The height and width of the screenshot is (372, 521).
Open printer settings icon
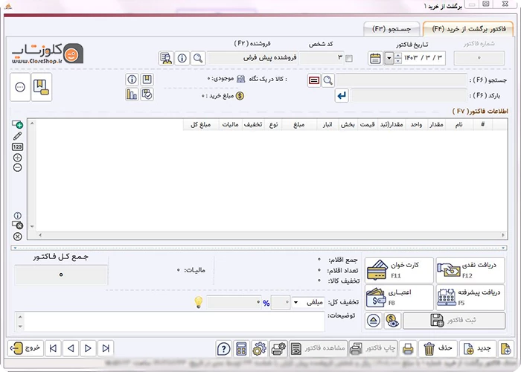pos(278,349)
